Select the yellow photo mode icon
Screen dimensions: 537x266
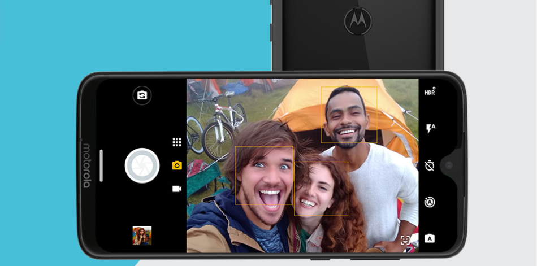(177, 165)
